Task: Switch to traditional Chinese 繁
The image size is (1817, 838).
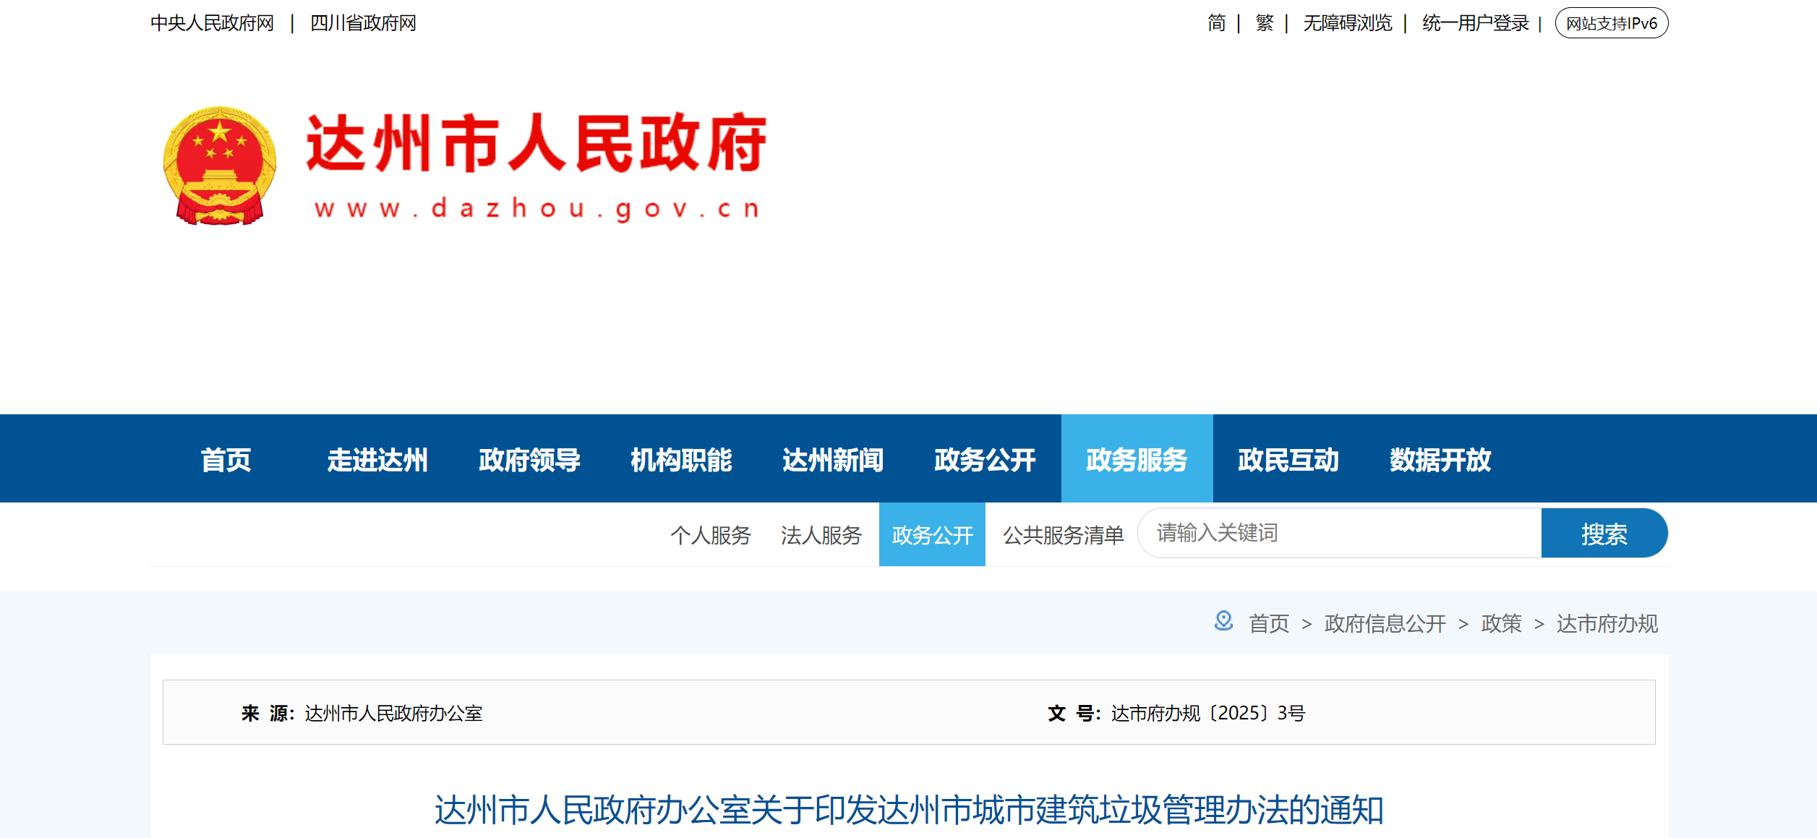Action: [x=1264, y=24]
